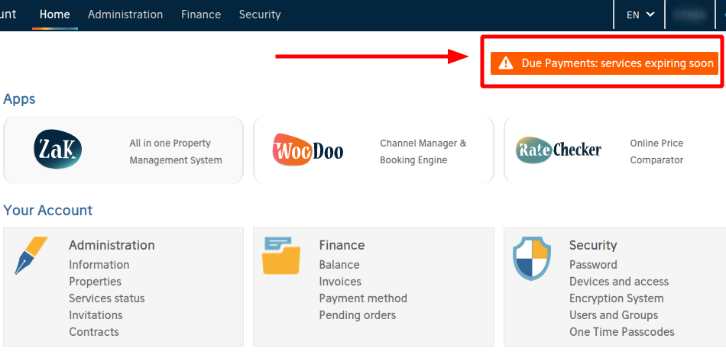Click Due Payments services expiring soon button

click(604, 63)
